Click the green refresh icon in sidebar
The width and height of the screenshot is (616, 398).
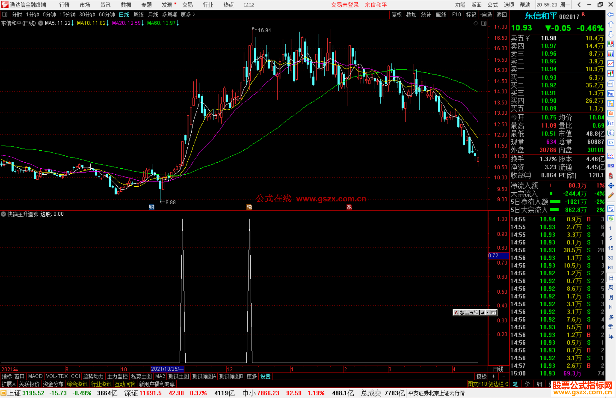coord(611,219)
